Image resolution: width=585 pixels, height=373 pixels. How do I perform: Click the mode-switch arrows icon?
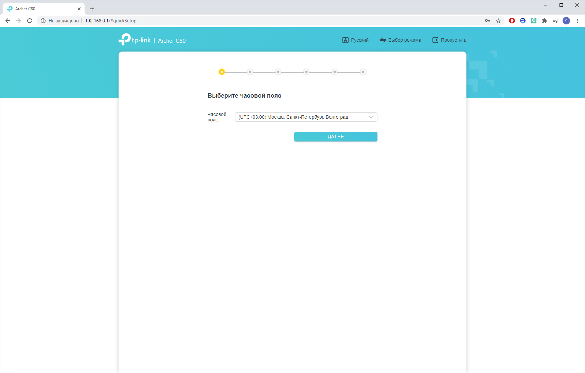click(x=383, y=40)
